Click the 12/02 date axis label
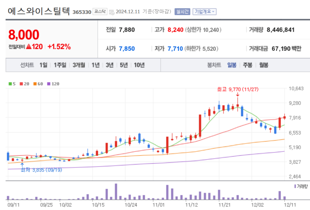The height and width of the screenshot is (210, 310). [x=257, y=205]
